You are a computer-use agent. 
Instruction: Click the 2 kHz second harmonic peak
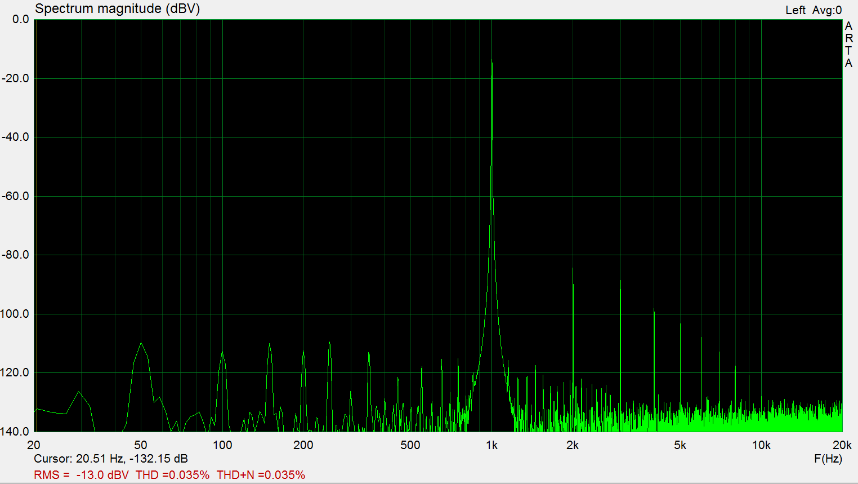[x=573, y=268]
